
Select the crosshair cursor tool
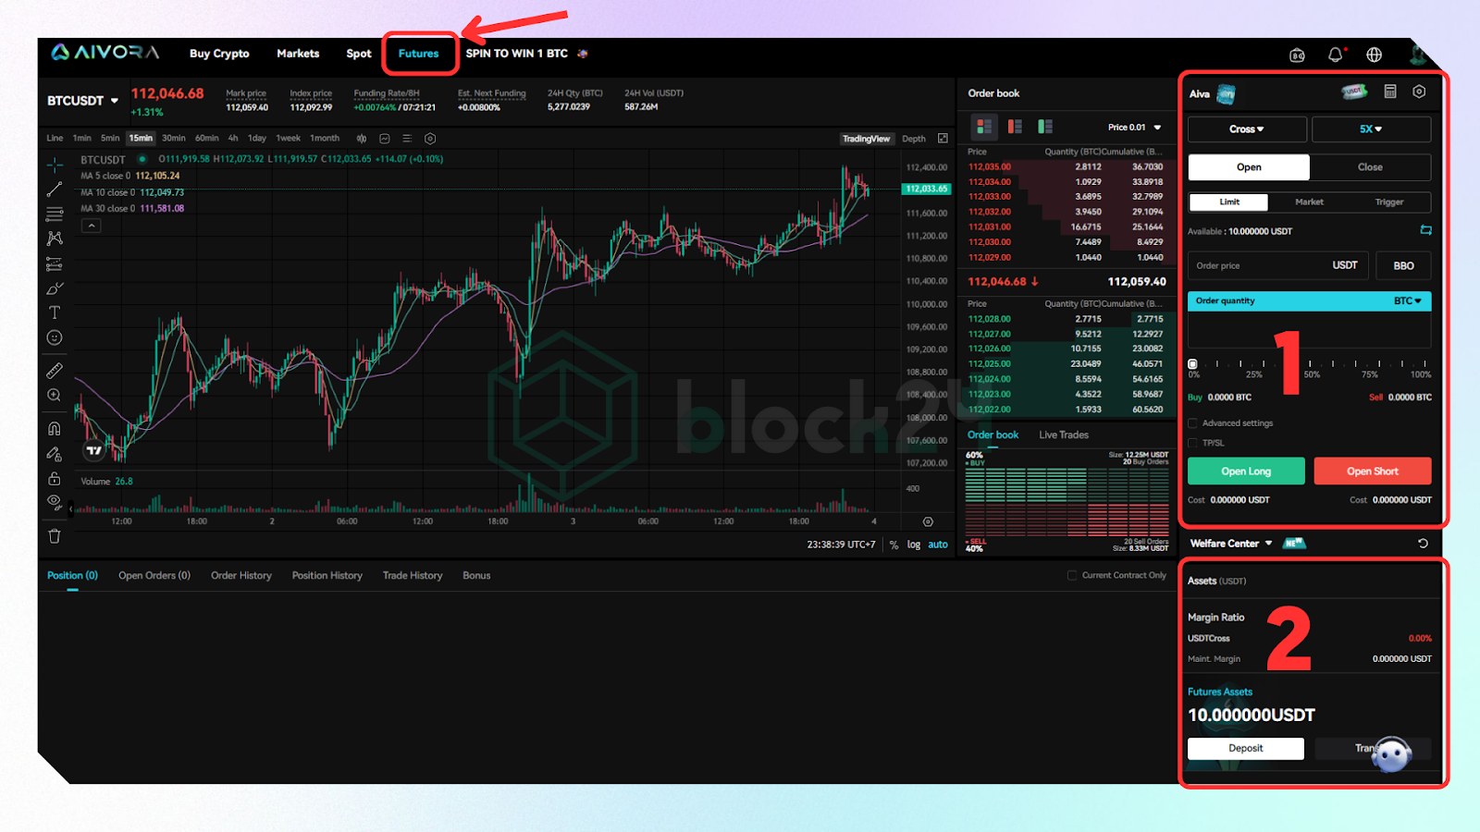coord(55,165)
